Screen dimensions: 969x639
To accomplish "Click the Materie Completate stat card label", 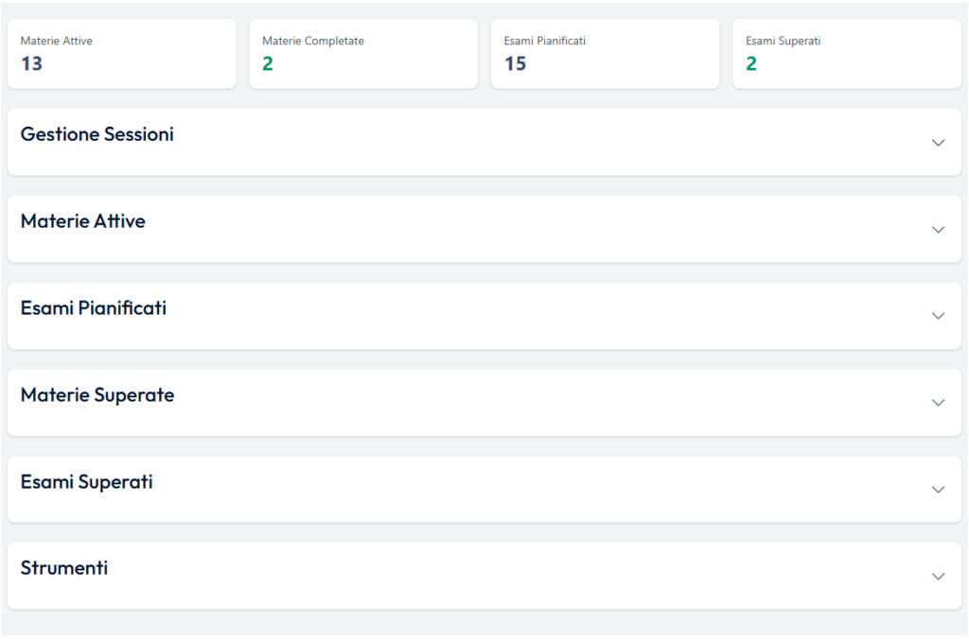I will 312,42.
